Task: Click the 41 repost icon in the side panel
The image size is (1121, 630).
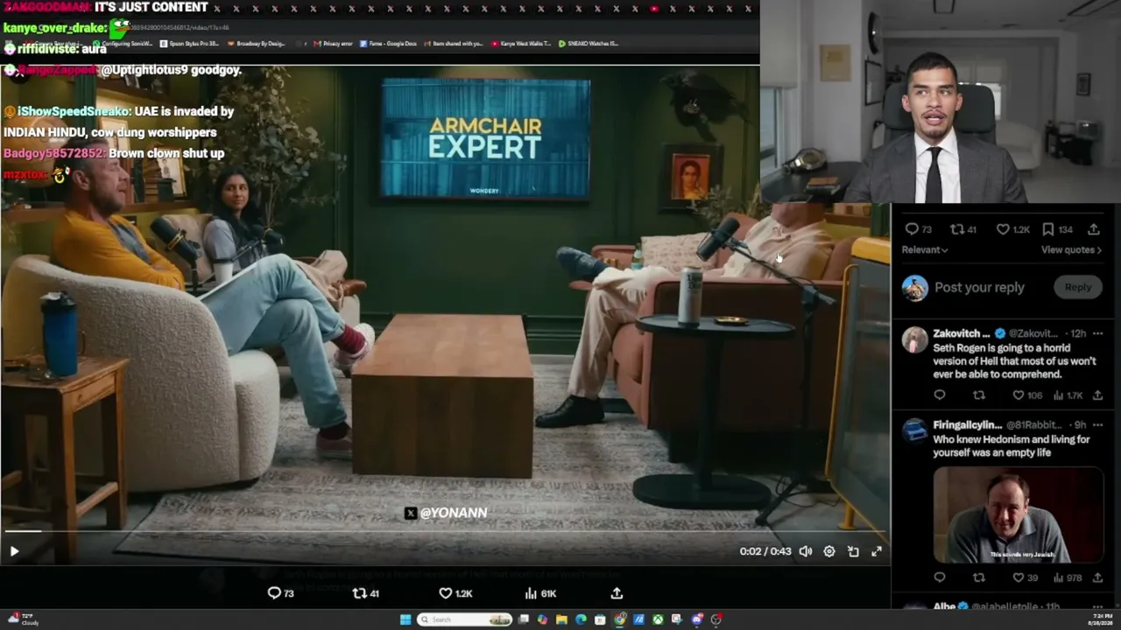Action: tap(963, 229)
